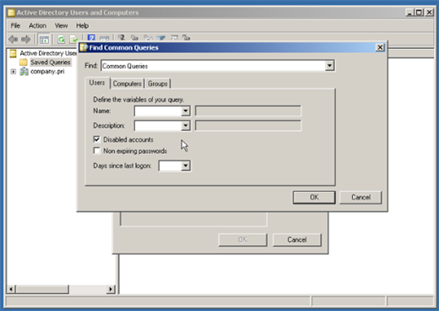
Task: Switch to the Groups tab
Action: click(x=158, y=84)
